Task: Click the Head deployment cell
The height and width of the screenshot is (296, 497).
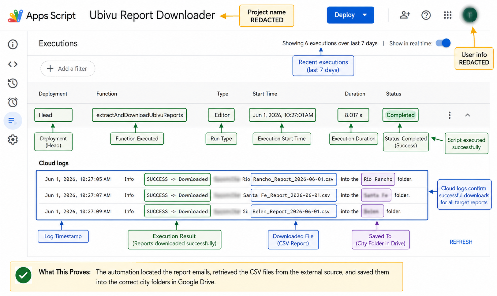Action: point(53,115)
